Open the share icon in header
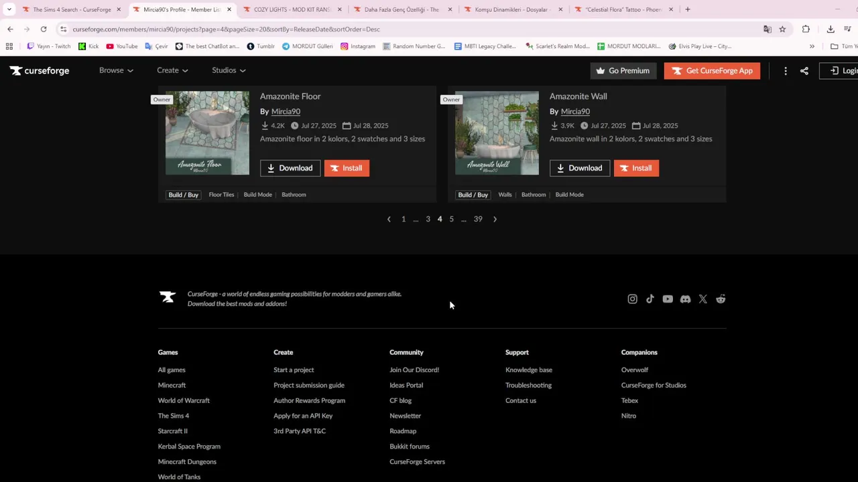Image resolution: width=858 pixels, height=482 pixels. 804,70
